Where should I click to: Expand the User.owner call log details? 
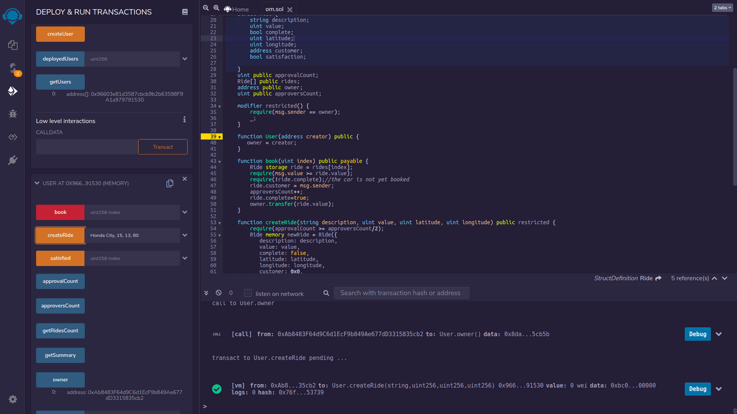click(x=719, y=334)
